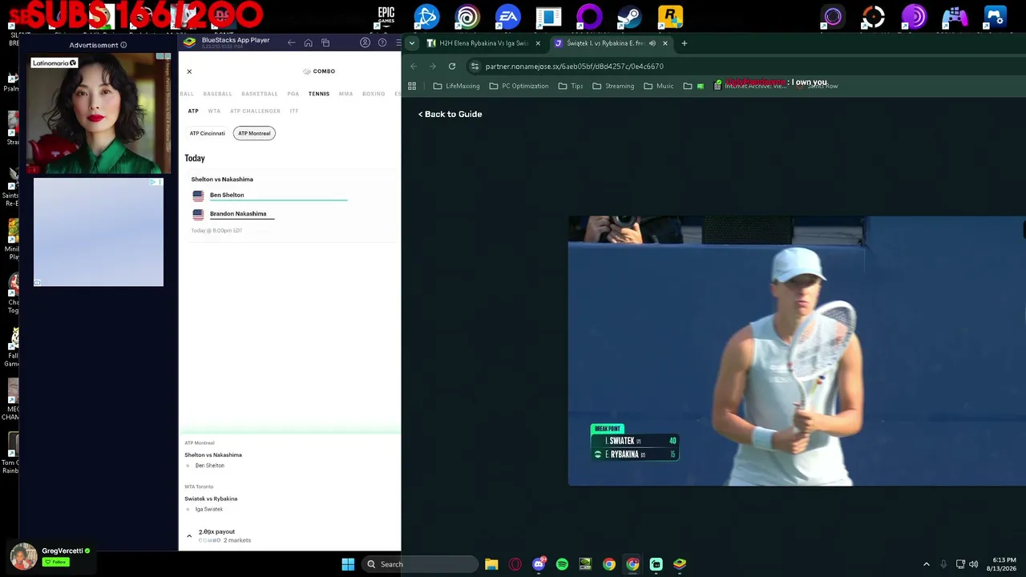Select the ATP Challenger league filter
This screenshot has height=577, width=1026.
pos(255,111)
